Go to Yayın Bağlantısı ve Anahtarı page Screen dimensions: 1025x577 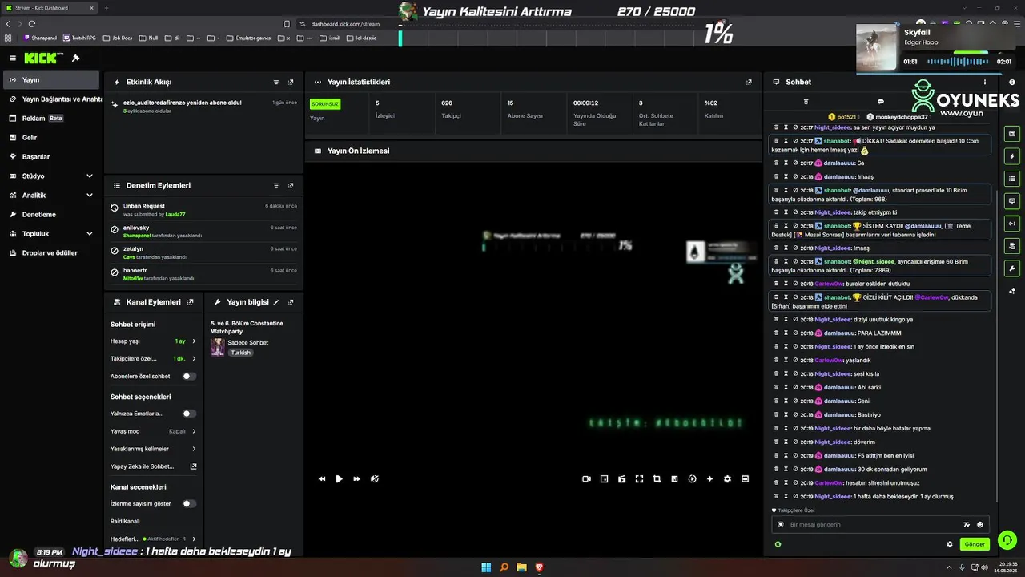[54, 99]
